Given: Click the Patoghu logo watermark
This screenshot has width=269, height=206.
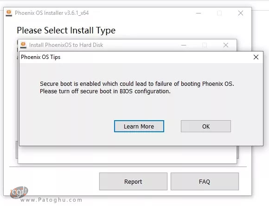Looking at the screenshot, I should coord(19,192).
